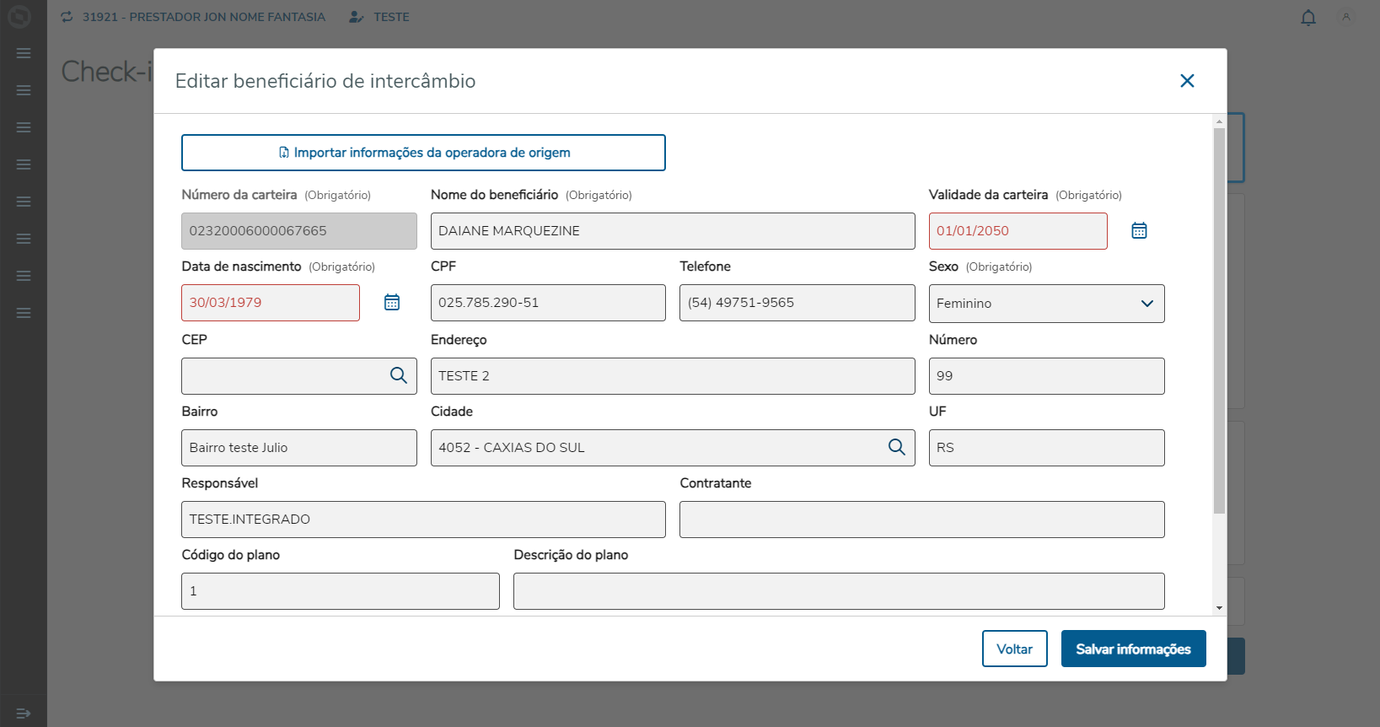Screen dimensions: 1380x727
Task: Click the provider switch arrows icon
Action: pos(67,17)
